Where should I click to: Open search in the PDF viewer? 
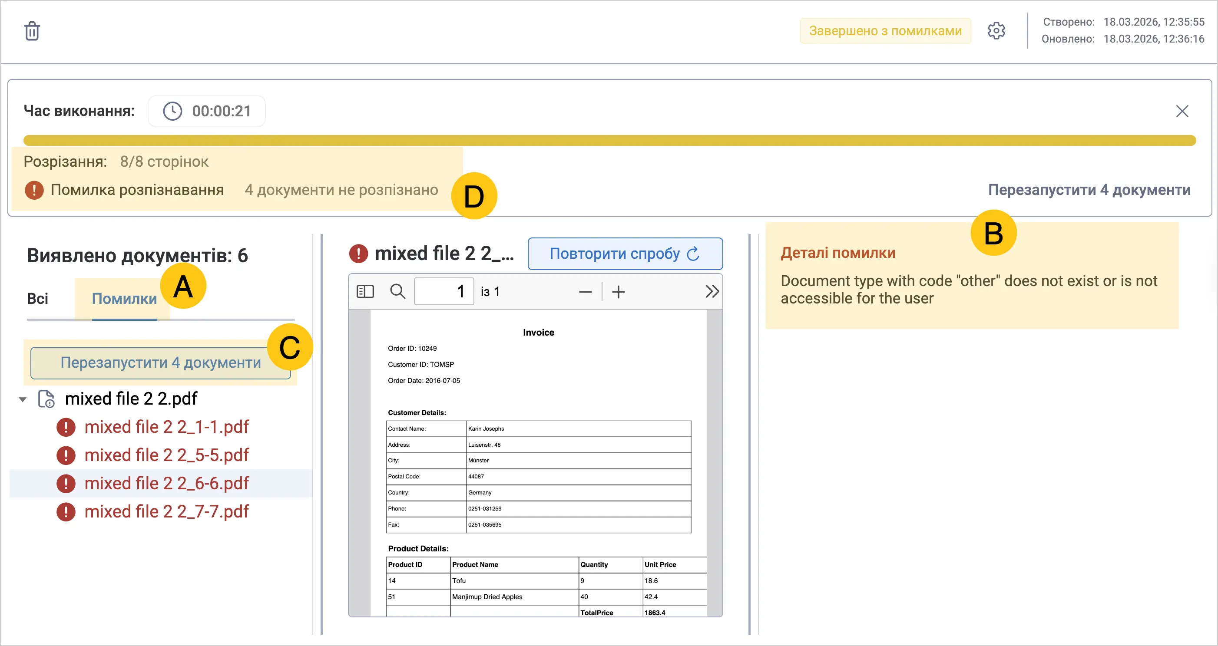click(x=397, y=291)
